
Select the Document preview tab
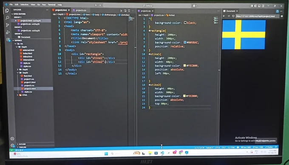click(x=230, y=11)
